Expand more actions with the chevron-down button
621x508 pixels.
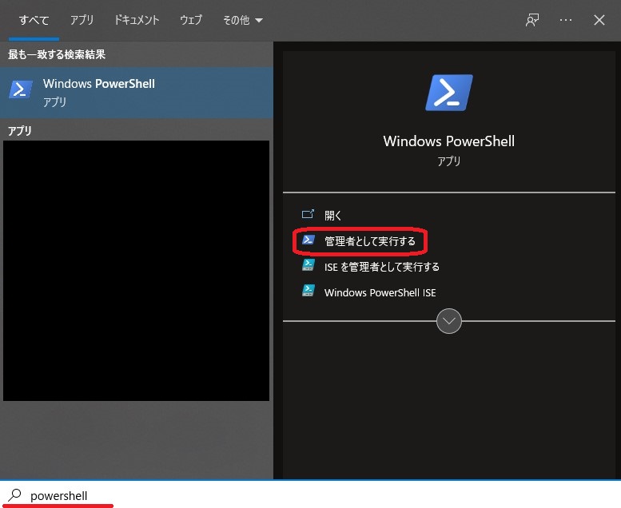448,321
